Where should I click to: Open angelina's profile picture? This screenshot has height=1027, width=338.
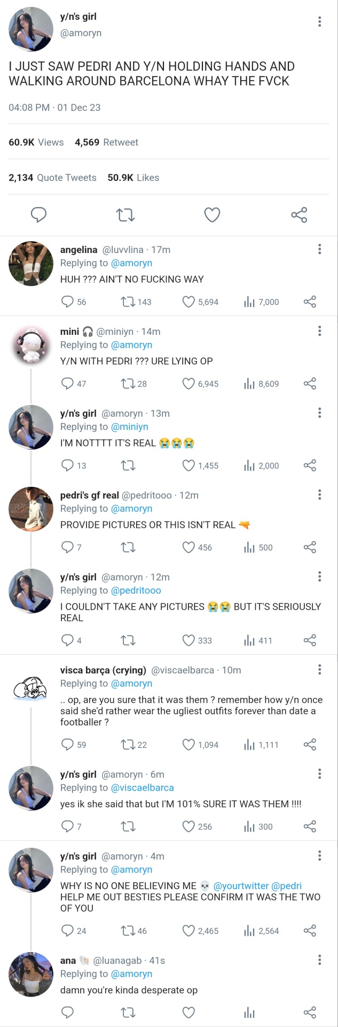[x=31, y=263]
